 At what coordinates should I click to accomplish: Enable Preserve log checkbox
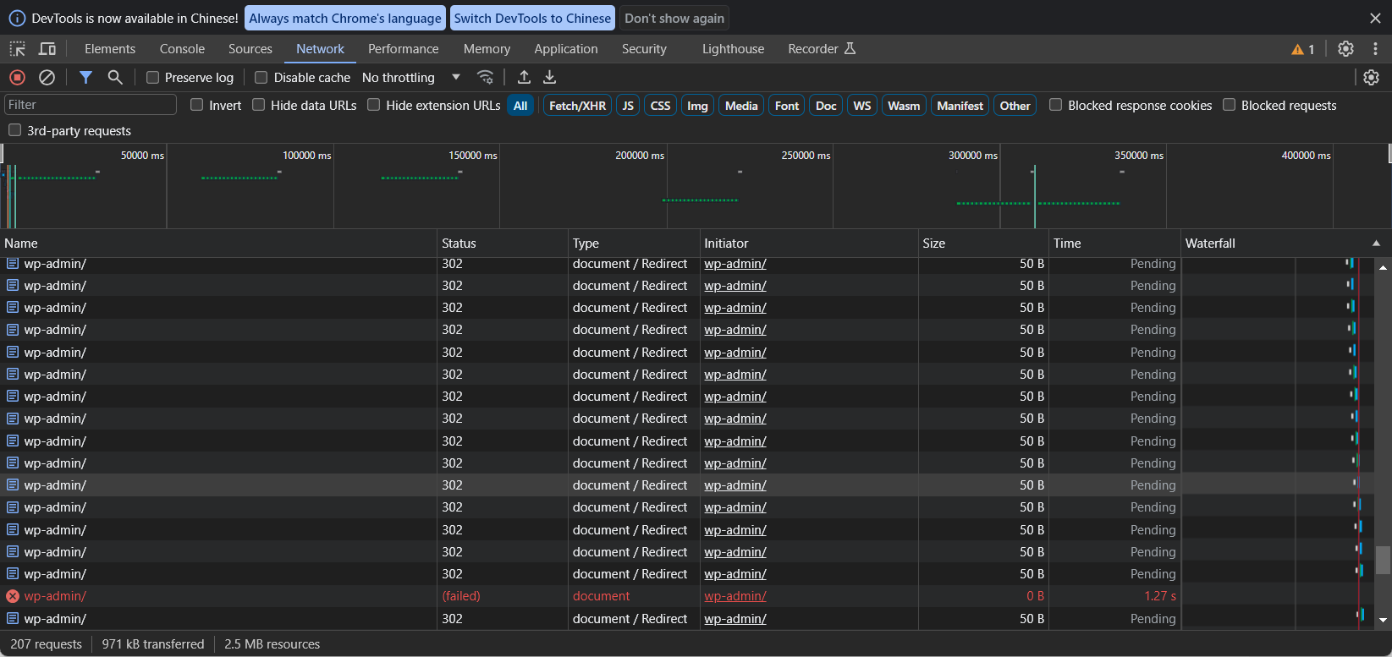point(153,77)
